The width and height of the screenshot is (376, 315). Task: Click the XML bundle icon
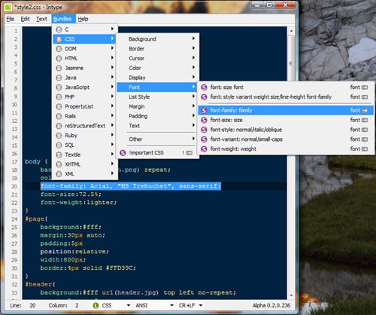59,174
